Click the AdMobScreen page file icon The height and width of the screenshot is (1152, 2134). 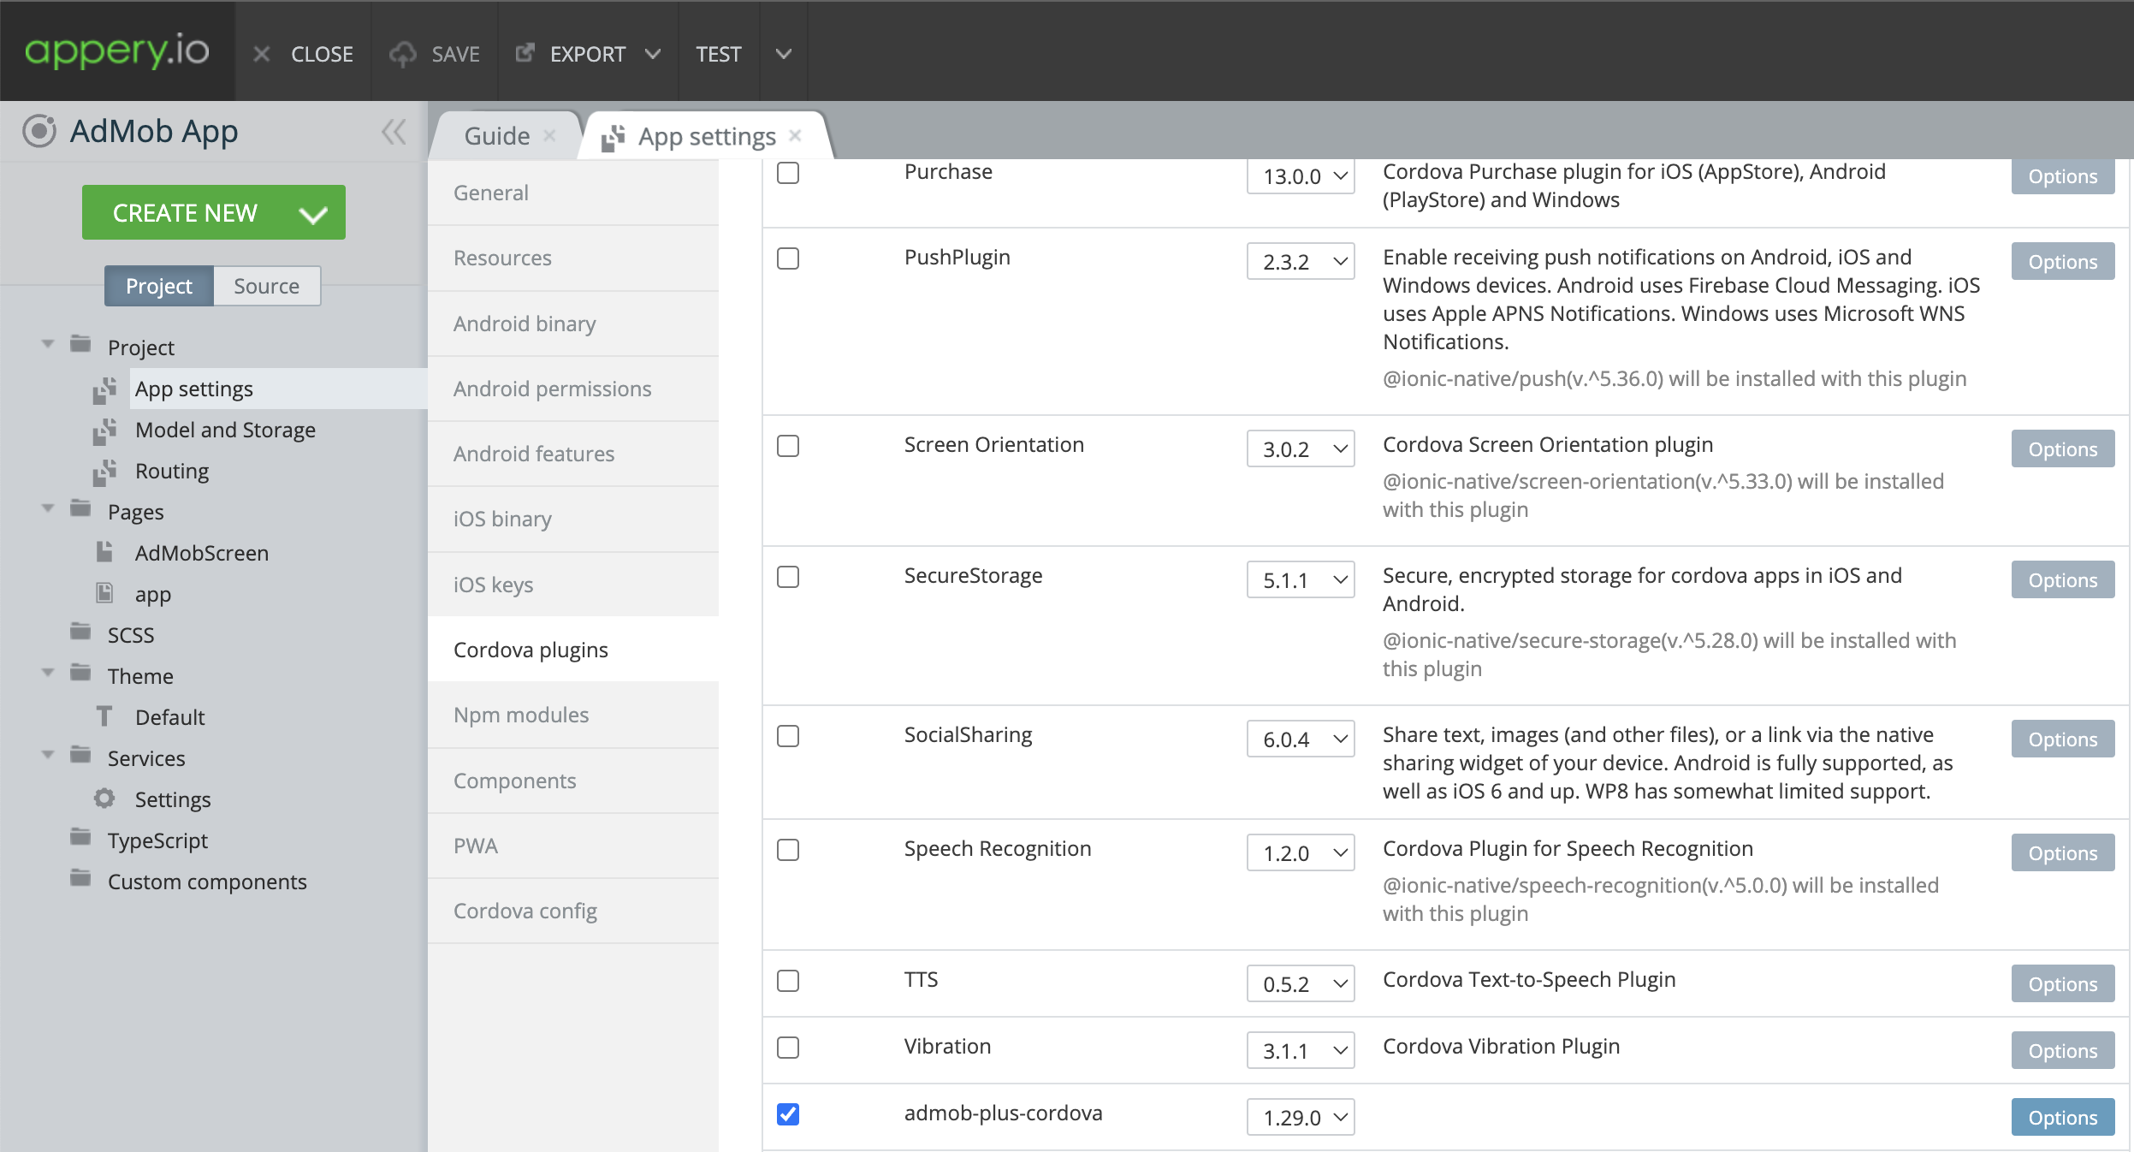click(104, 552)
